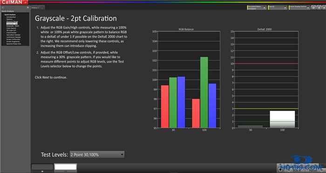Viewport: 326px width, 173px height.
Task: Select the gray 30% pattern swatch
Action: 42,167
